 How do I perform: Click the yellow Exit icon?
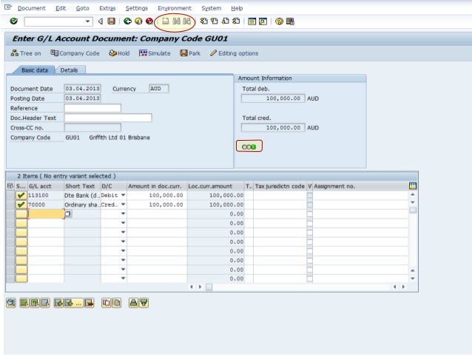(x=138, y=21)
